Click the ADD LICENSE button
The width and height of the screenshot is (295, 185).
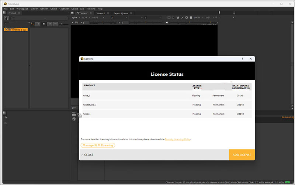point(242,155)
